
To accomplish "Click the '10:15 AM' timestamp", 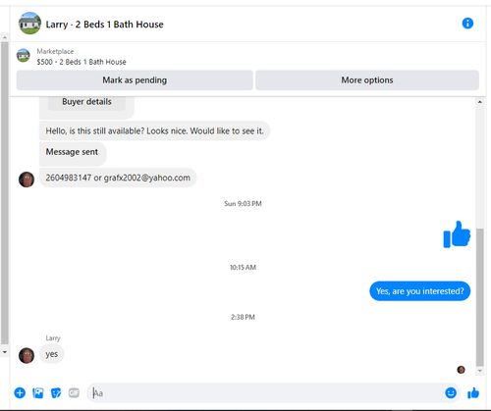I will [243, 267].
